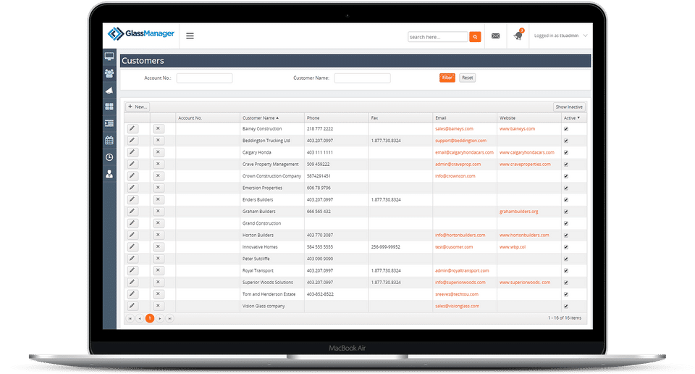This screenshot has width=695, height=374.
Task: Open the mail envelope icon in header
Action: (495, 36)
